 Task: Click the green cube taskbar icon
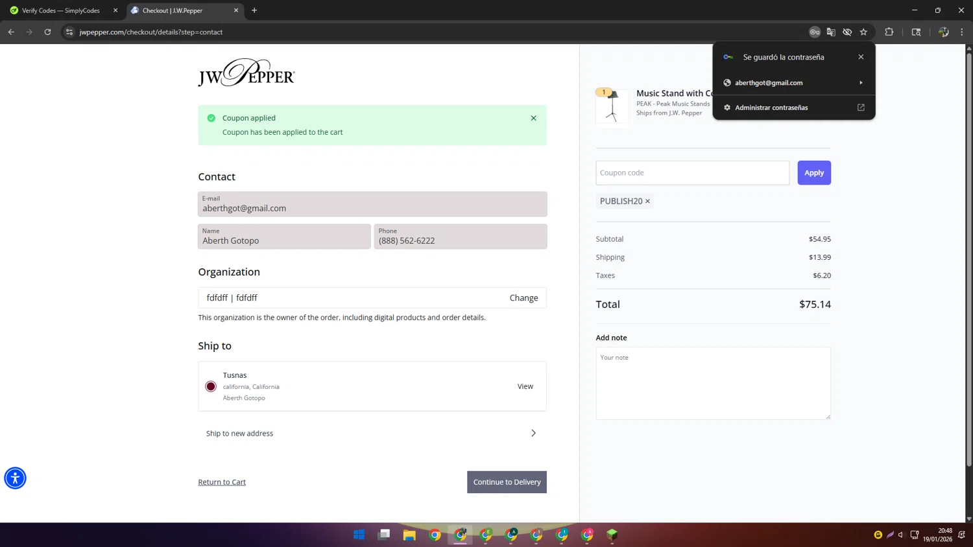612,535
